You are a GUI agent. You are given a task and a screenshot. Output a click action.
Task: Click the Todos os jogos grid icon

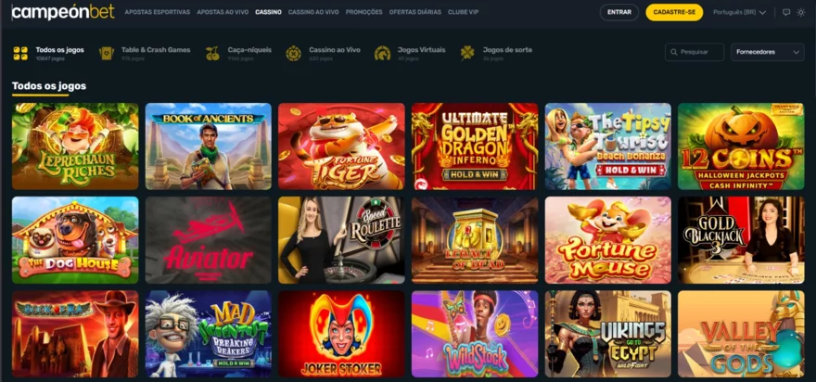[20, 53]
